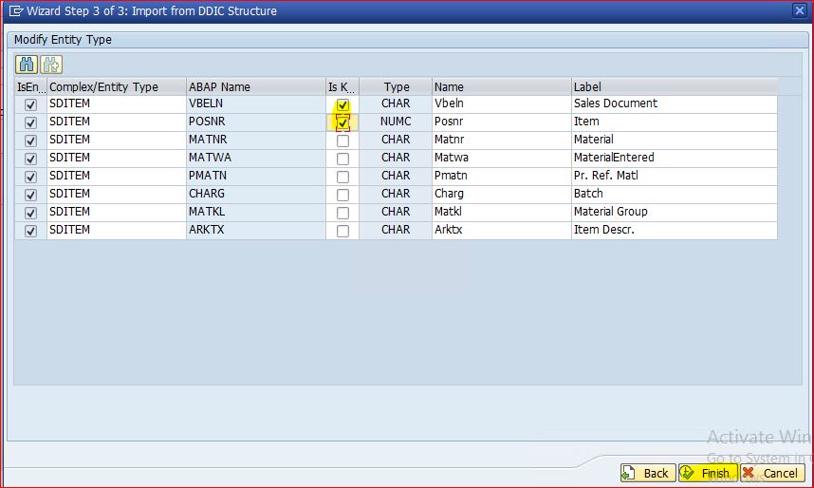Enable Is Key checkbox for MATNR

click(342, 141)
